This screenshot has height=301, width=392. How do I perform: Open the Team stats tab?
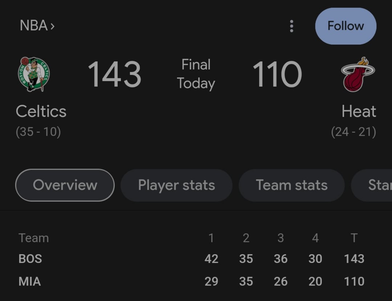click(x=291, y=185)
